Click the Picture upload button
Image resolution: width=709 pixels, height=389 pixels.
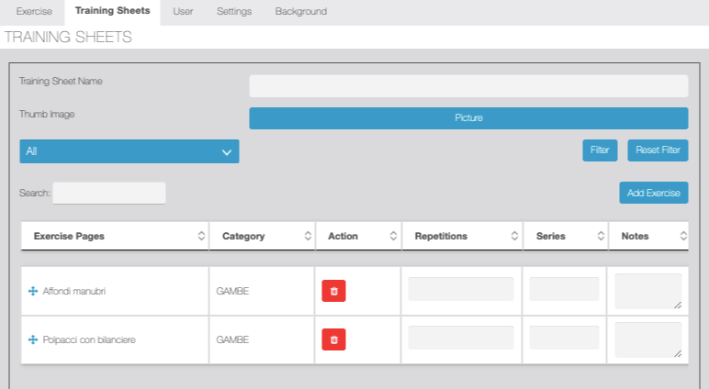click(468, 118)
